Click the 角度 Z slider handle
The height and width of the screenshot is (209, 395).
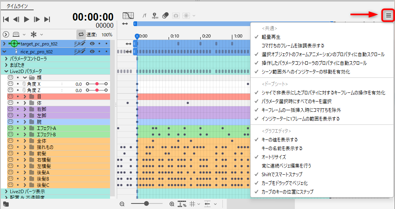(x=97, y=90)
